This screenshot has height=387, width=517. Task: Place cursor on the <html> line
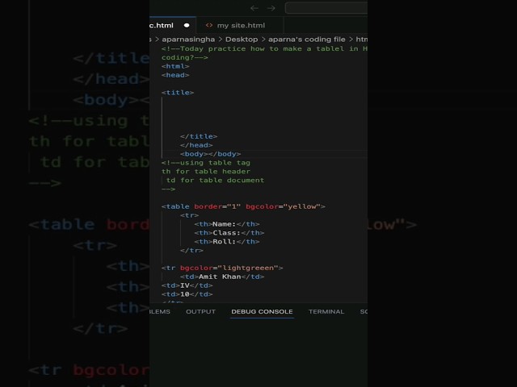point(175,66)
